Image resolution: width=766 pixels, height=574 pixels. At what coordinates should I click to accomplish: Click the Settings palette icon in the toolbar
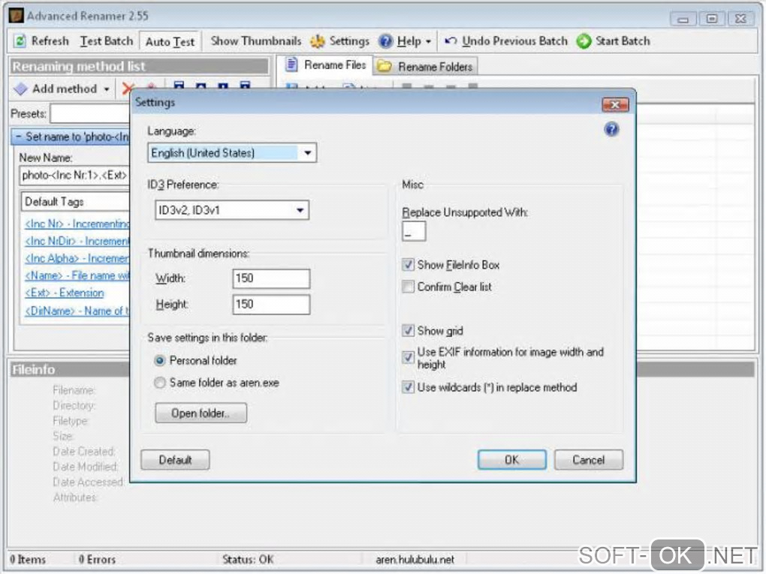tap(318, 41)
